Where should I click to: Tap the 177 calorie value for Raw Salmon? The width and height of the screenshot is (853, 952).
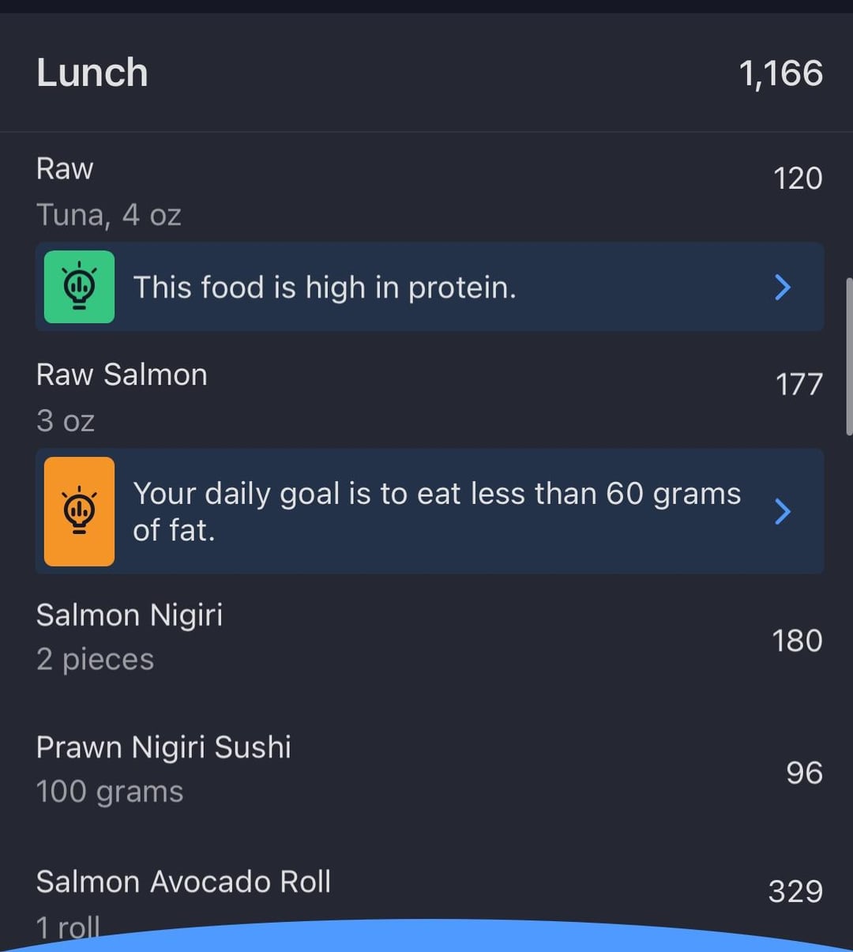tap(799, 385)
